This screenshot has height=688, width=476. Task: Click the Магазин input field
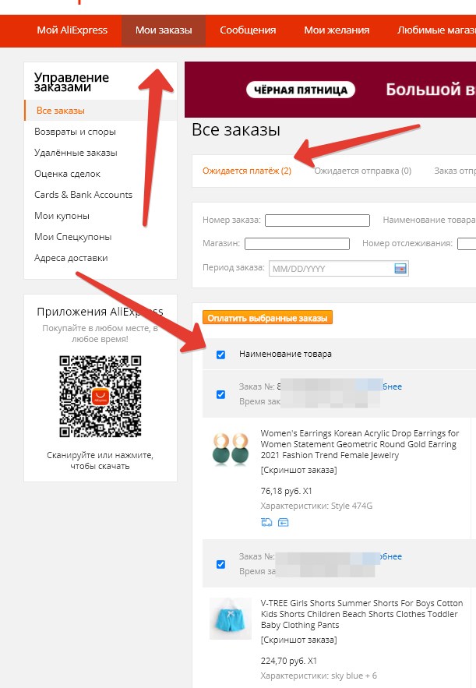pos(297,244)
